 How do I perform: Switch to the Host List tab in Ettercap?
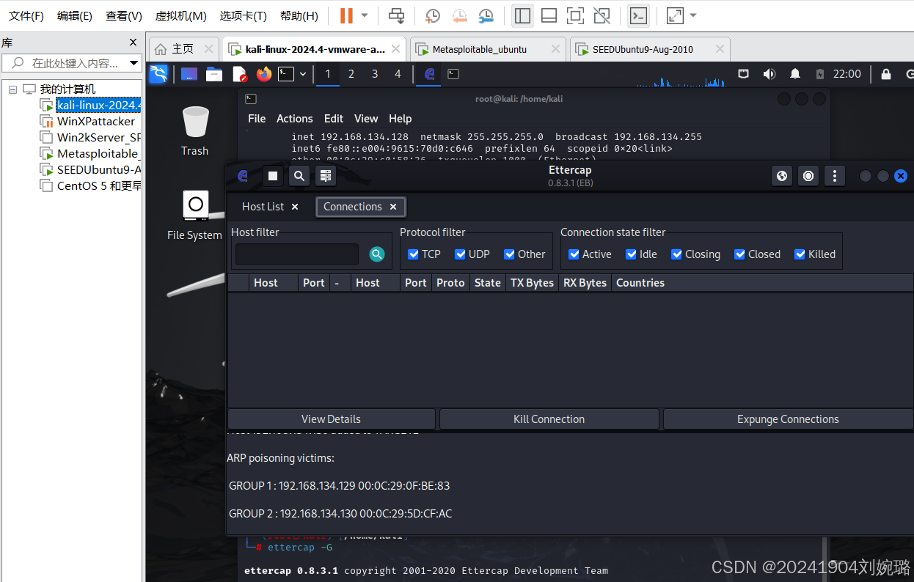pyautogui.click(x=263, y=207)
